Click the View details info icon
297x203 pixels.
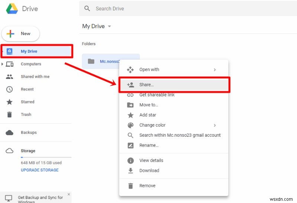point(131,161)
